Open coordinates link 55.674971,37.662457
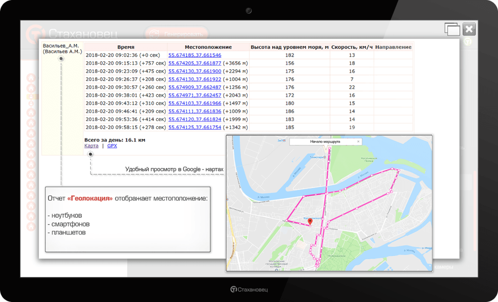 click(195, 95)
